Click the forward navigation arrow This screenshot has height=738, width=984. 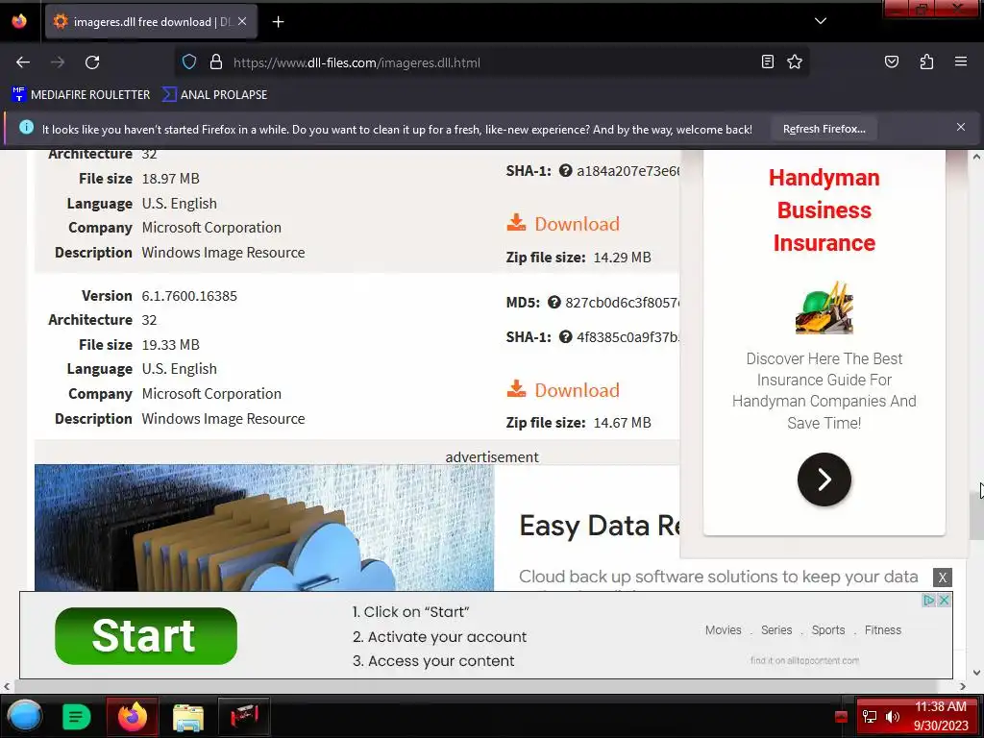click(x=58, y=62)
